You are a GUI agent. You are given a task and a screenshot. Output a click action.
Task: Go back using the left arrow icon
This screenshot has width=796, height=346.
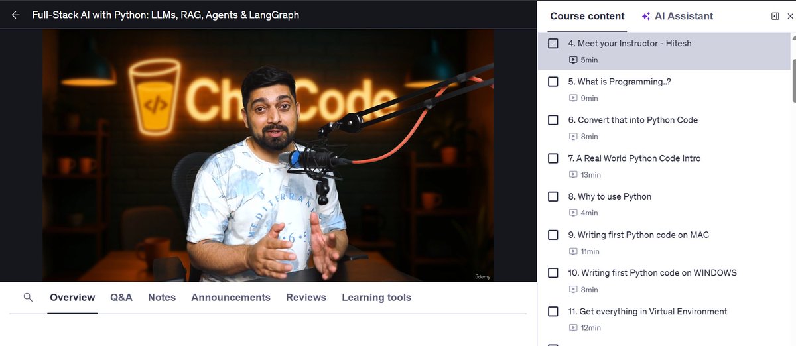[x=16, y=15]
